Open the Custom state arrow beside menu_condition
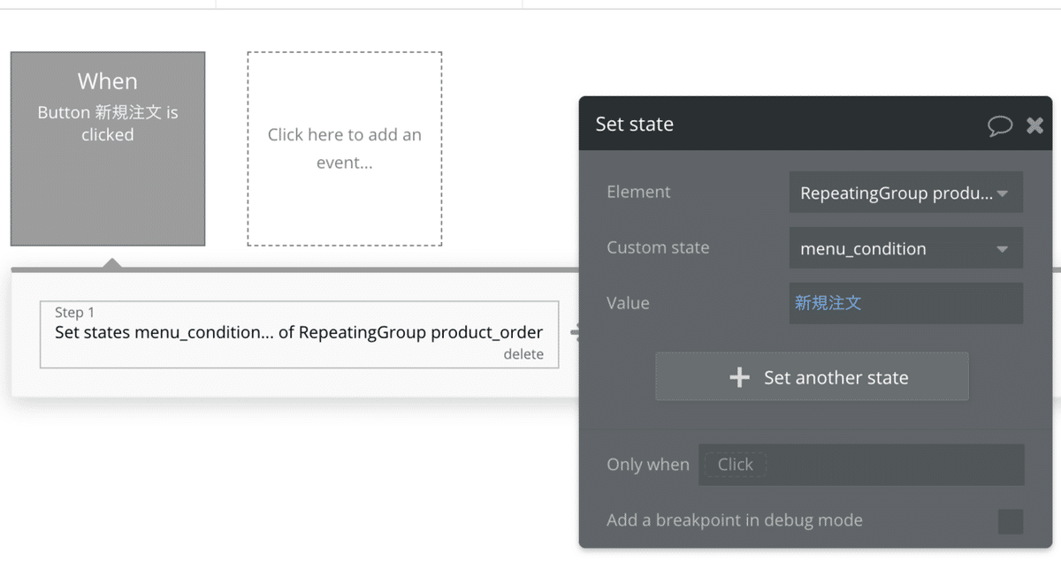The height and width of the screenshot is (576, 1061). pos(1002,249)
